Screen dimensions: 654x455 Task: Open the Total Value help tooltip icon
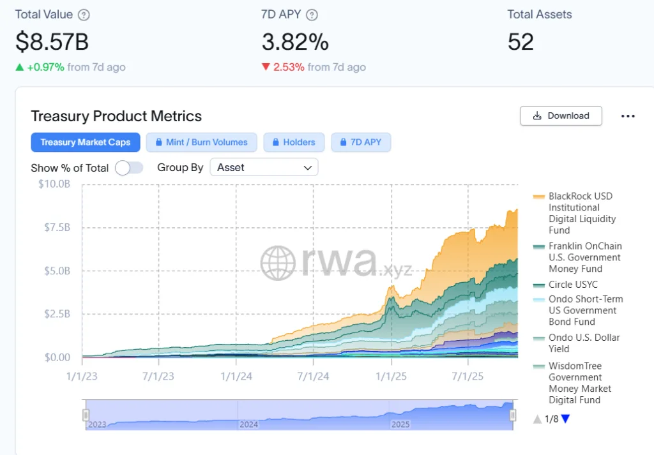[84, 14]
